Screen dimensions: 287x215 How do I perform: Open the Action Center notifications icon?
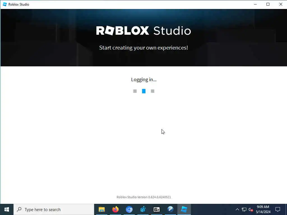(x=278, y=209)
